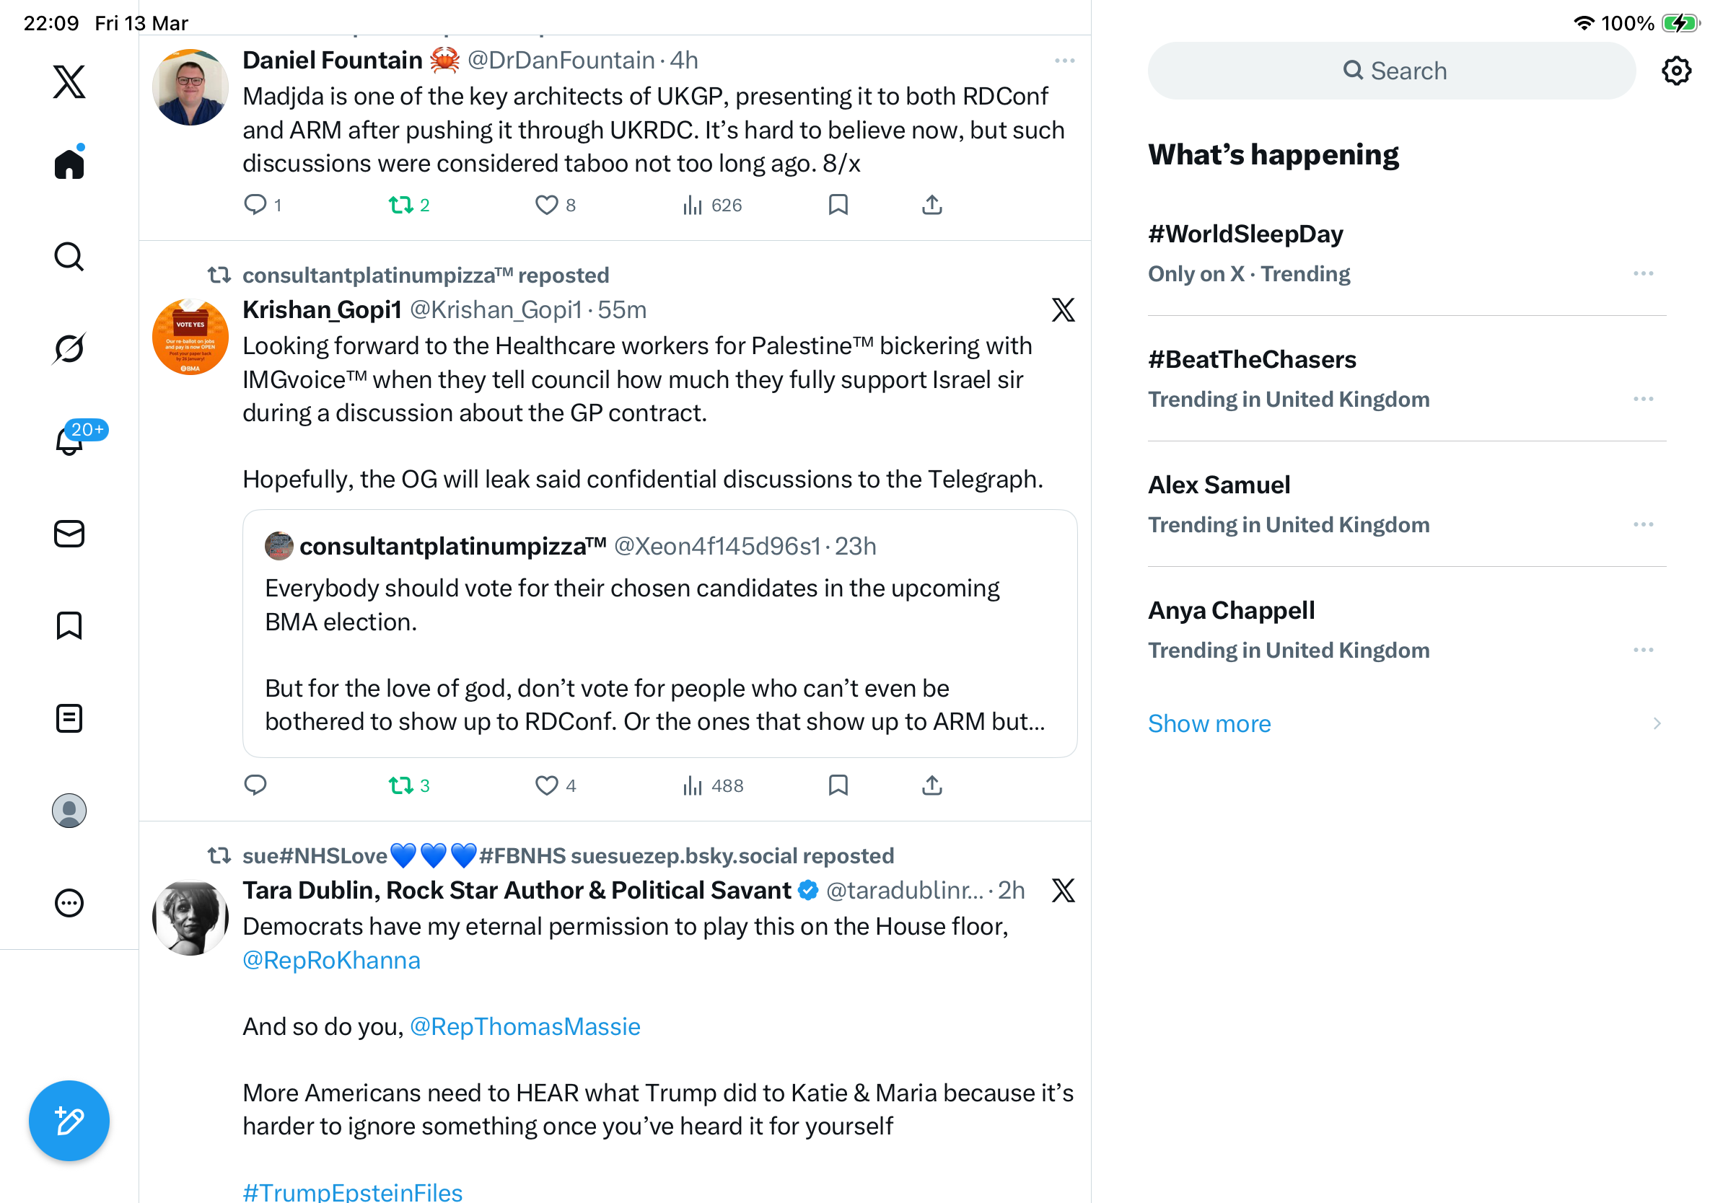Focus the Search field
1723x1203 pixels.
click(1391, 71)
